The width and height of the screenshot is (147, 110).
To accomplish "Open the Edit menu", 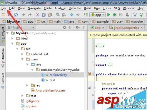I will (x=12, y=8).
